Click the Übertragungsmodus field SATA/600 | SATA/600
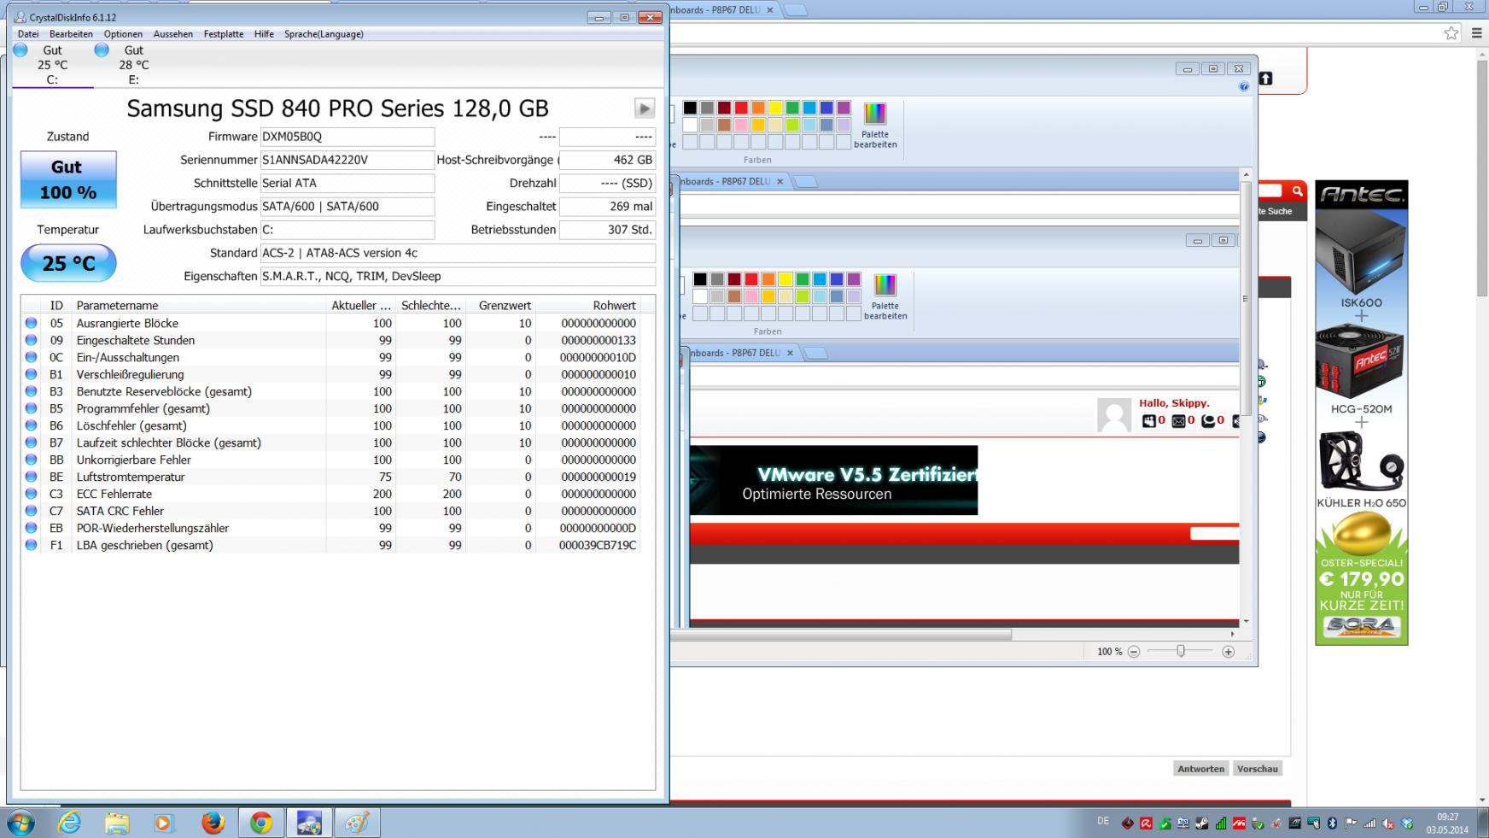The height and width of the screenshot is (838, 1489). pos(347,207)
